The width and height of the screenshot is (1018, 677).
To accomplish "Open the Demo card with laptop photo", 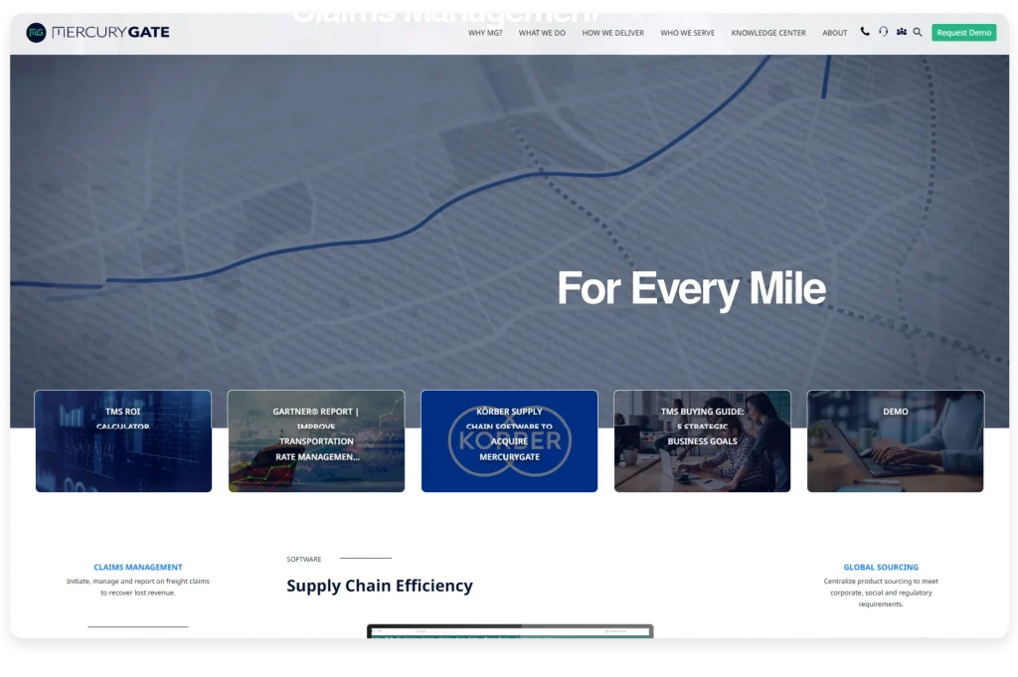I will pos(896,440).
